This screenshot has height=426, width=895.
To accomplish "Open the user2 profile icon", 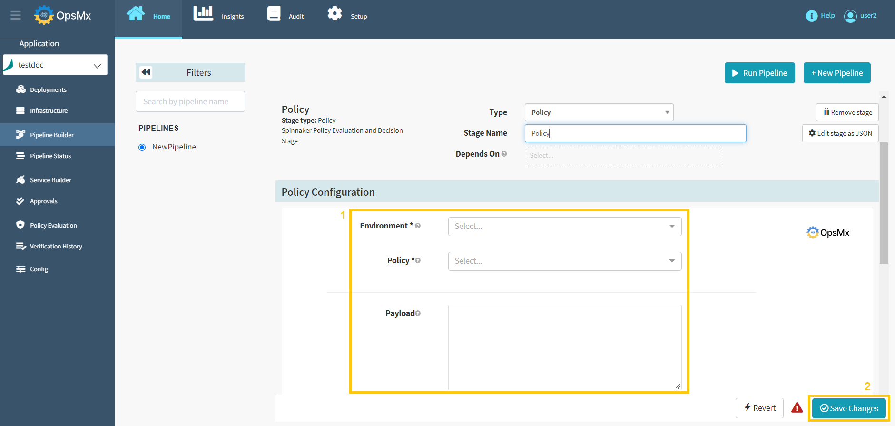I will tap(850, 16).
